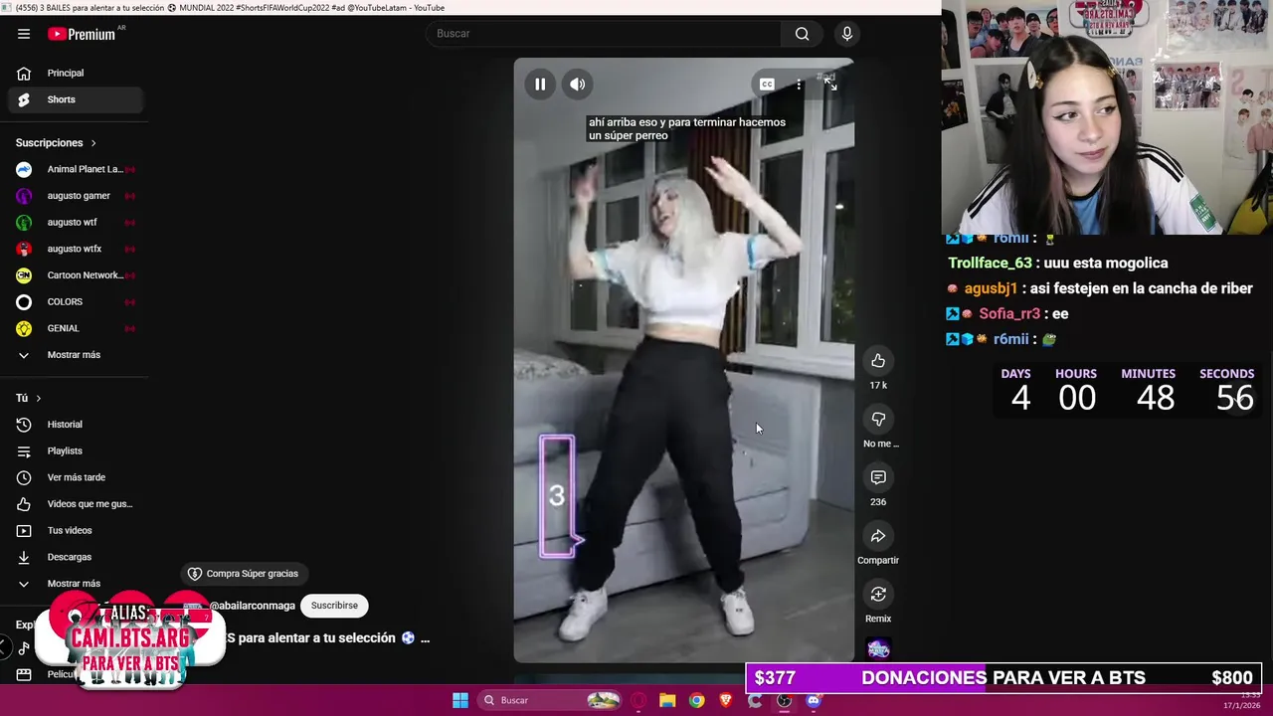This screenshot has width=1273, height=716.
Task: Open Discord from the taskbar
Action: tap(814, 700)
